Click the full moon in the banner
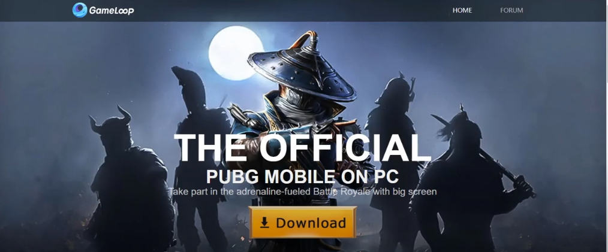Screen dimensions: 608x252 [236, 53]
